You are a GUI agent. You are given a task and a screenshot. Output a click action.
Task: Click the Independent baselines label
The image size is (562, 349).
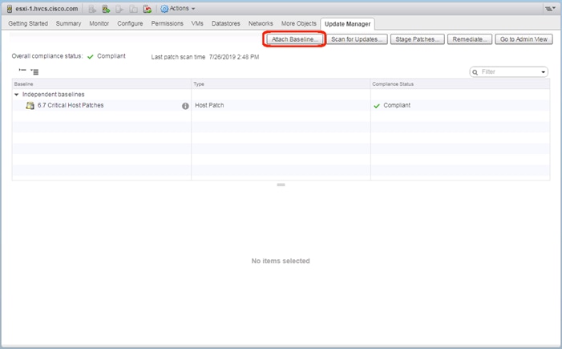(54, 95)
